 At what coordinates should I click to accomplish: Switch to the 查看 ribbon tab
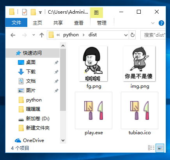pyautogui.click(x=79, y=23)
